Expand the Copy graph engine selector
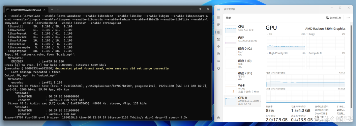The height and width of the screenshot is (126, 356). click(307, 34)
